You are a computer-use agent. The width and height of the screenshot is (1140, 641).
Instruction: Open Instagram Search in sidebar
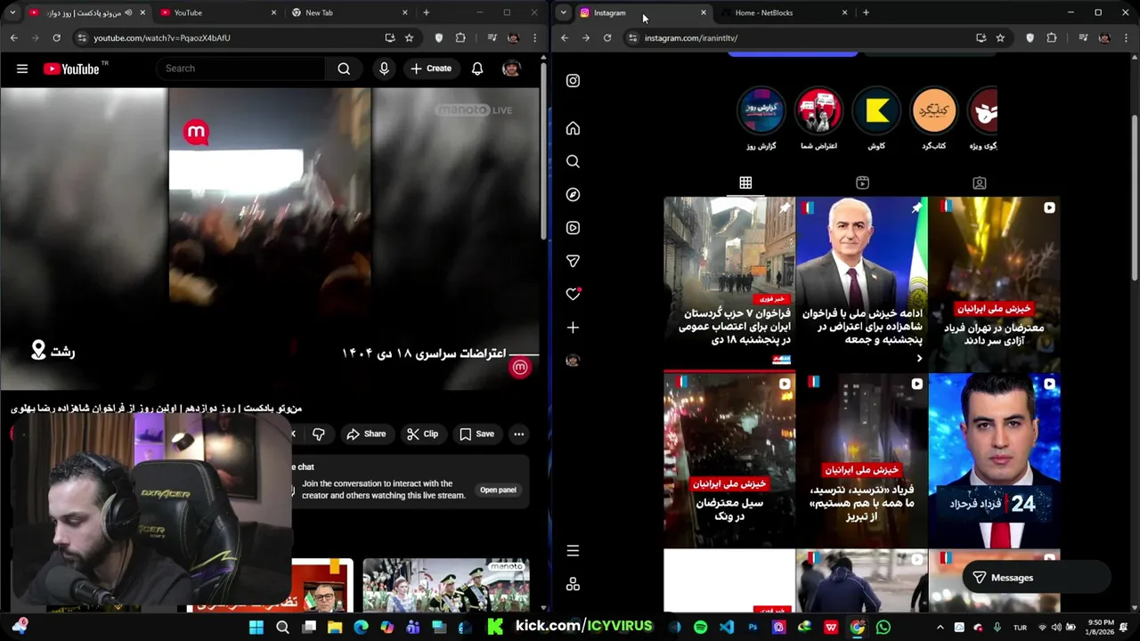573,161
